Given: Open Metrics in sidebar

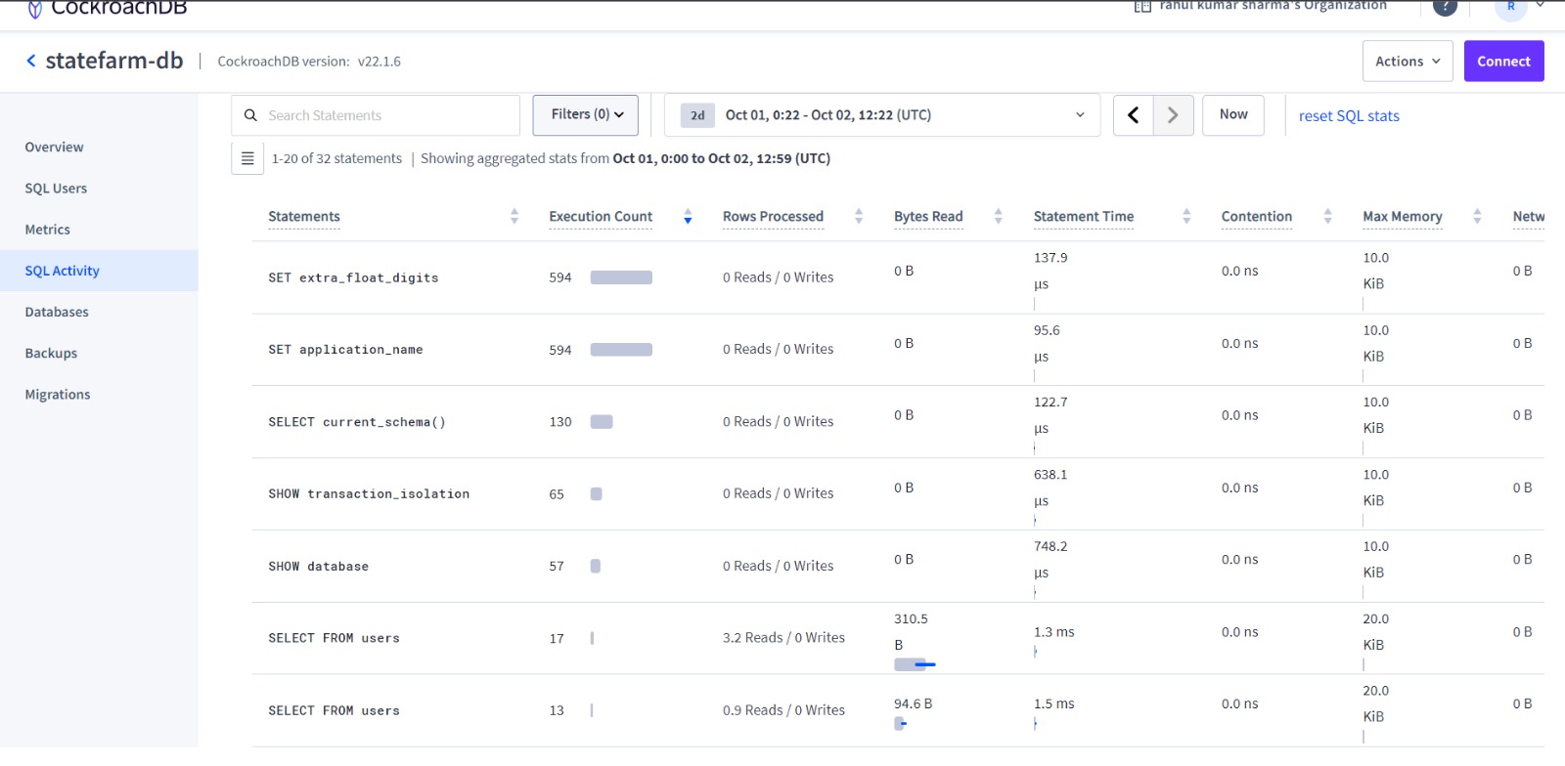Looking at the screenshot, I should tap(48, 230).
